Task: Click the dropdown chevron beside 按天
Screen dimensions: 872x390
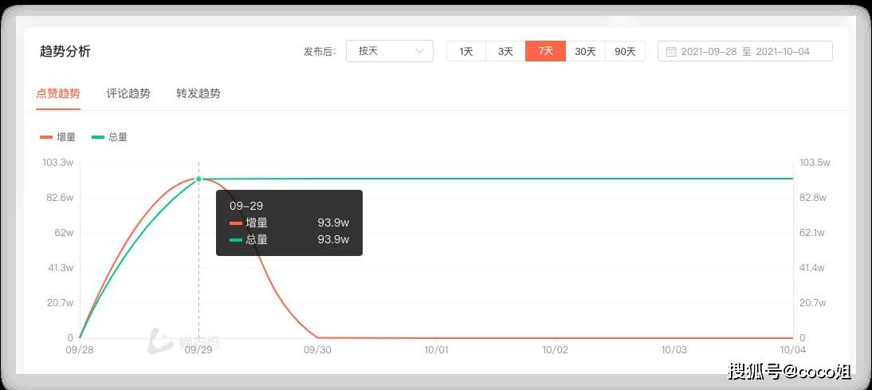Action: coord(420,51)
